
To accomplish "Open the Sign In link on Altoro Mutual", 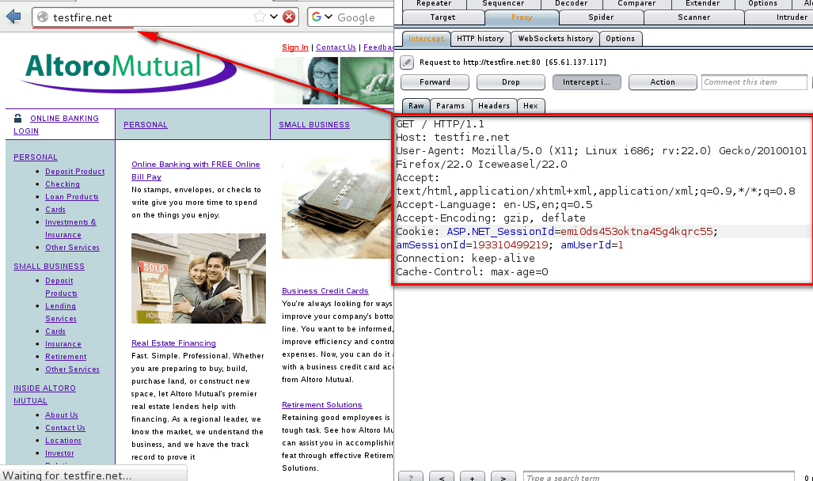I will tap(294, 47).
